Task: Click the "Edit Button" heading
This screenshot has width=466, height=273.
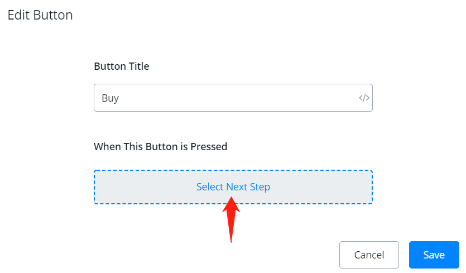Action: pos(40,15)
